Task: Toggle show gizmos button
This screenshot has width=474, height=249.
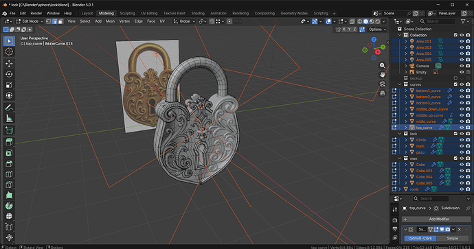Action: 315,21
